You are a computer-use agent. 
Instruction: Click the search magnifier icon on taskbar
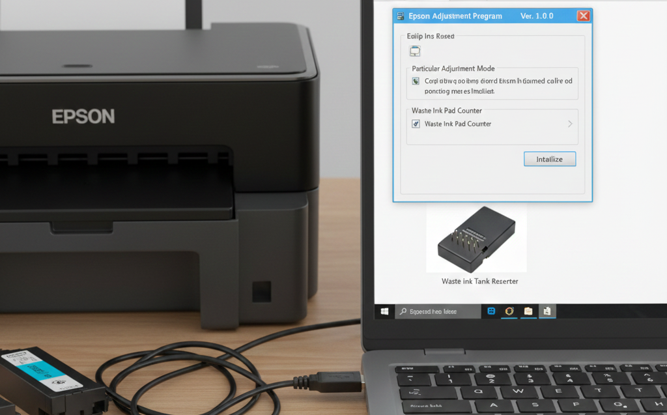point(403,311)
